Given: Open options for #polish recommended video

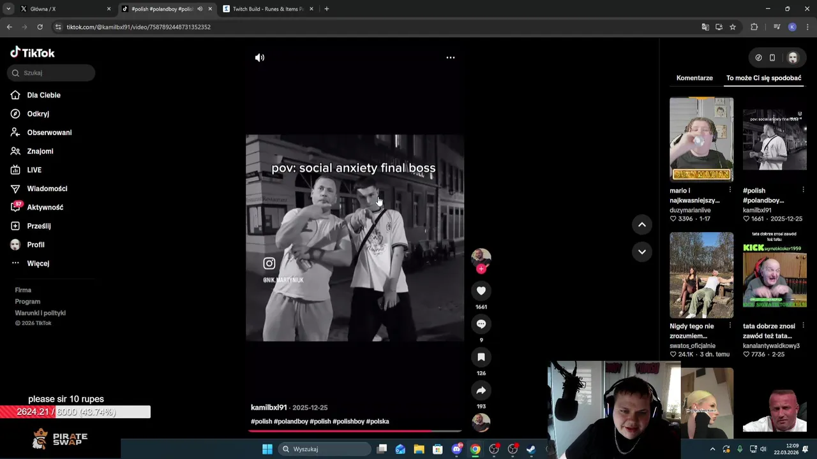Looking at the screenshot, I should click(x=803, y=190).
